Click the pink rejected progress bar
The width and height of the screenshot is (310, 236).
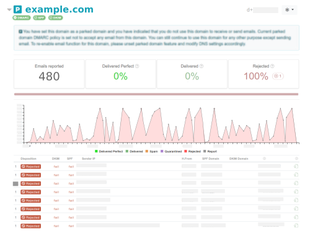[156, 94]
